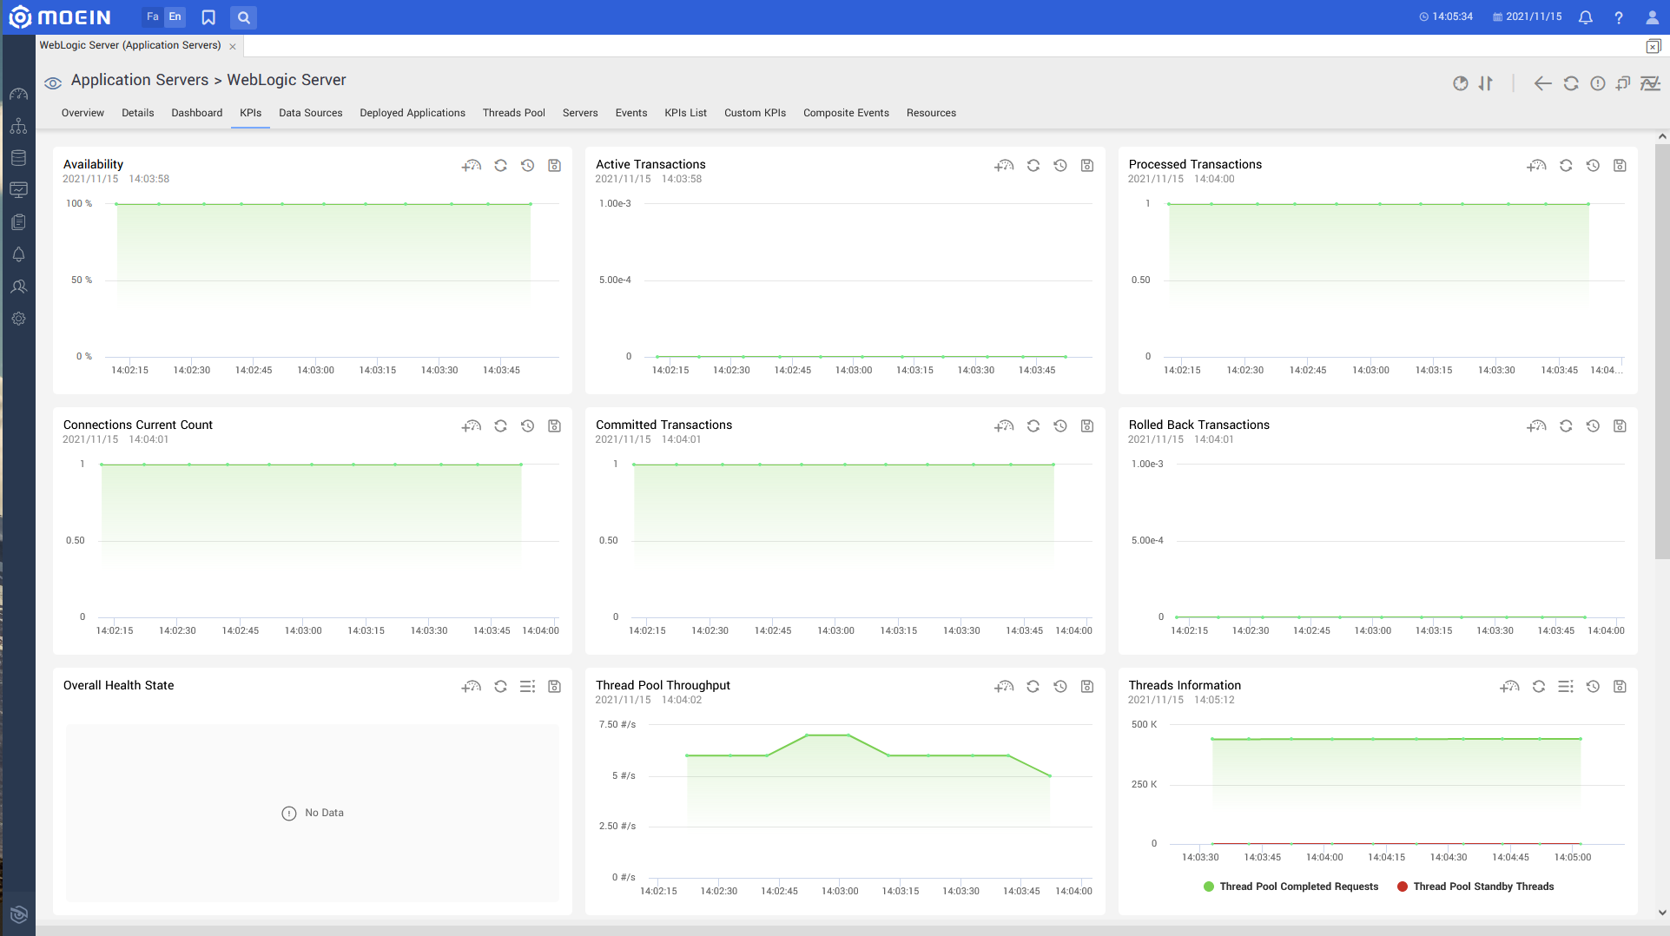Save the Processed Transactions chart
1670x936 pixels.
click(1620, 165)
